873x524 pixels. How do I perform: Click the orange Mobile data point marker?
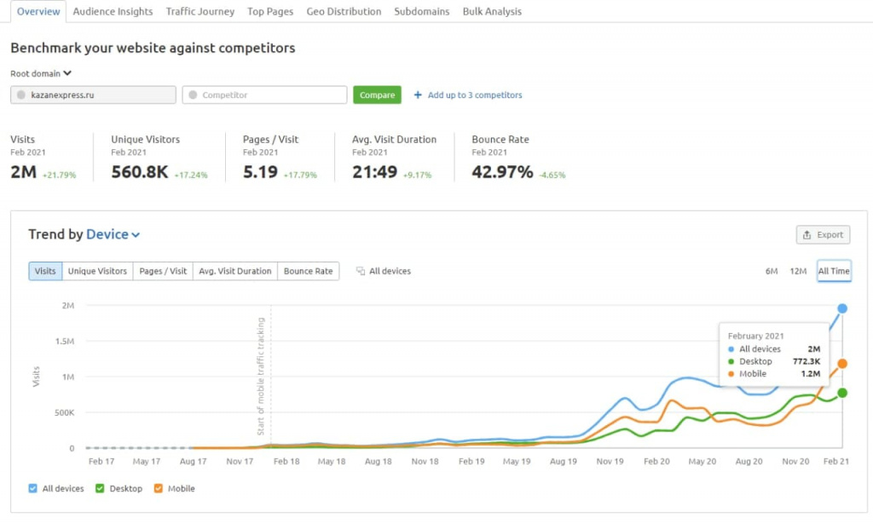(x=842, y=364)
